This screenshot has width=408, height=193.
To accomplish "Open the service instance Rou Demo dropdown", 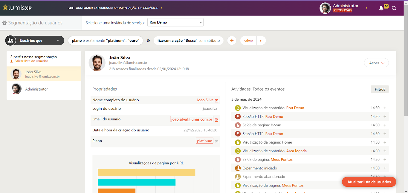I will tap(175, 22).
